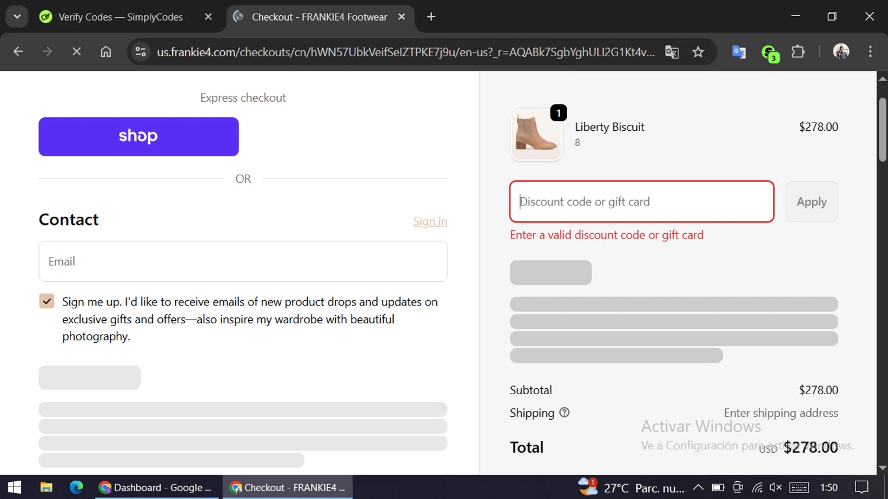
Task: Pay with the Shop express button
Action: pos(139,137)
